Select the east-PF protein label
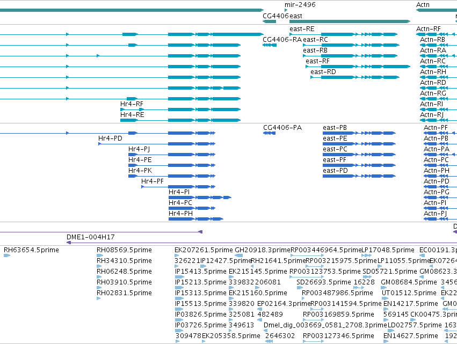Image resolution: width=457 pixels, height=344 pixels. (335, 160)
